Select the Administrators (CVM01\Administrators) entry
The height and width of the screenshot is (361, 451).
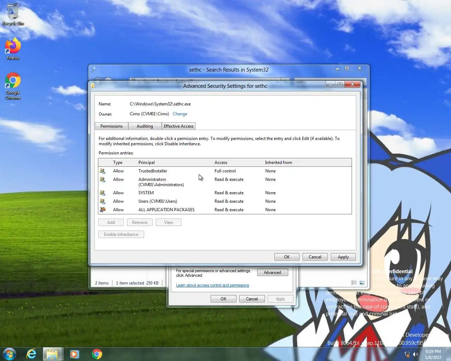click(x=225, y=182)
